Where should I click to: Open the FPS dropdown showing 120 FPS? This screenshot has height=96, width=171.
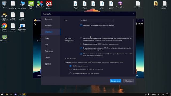point(97,21)
